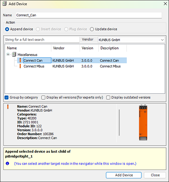Click the ID: 2721 0001 text
The height and width of the screenshot is (182, 169).
tap(28, 122)
